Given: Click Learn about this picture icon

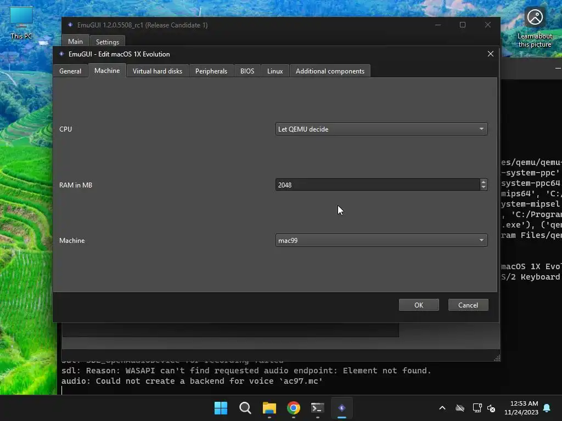Looking at the screenshot, I should [x=535, y=27].
